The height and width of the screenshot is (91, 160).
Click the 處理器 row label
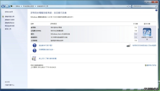pyautogui.click(x=33, y=27)
